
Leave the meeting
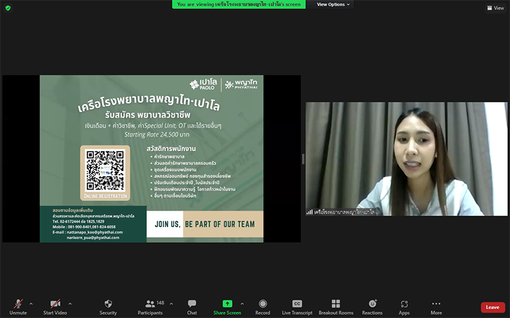(x=493, y=307)
